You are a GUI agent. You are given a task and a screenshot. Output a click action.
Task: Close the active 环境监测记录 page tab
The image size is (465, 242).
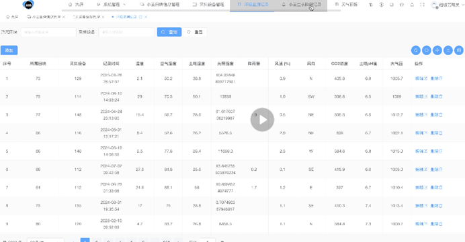(x=146, y=17)
